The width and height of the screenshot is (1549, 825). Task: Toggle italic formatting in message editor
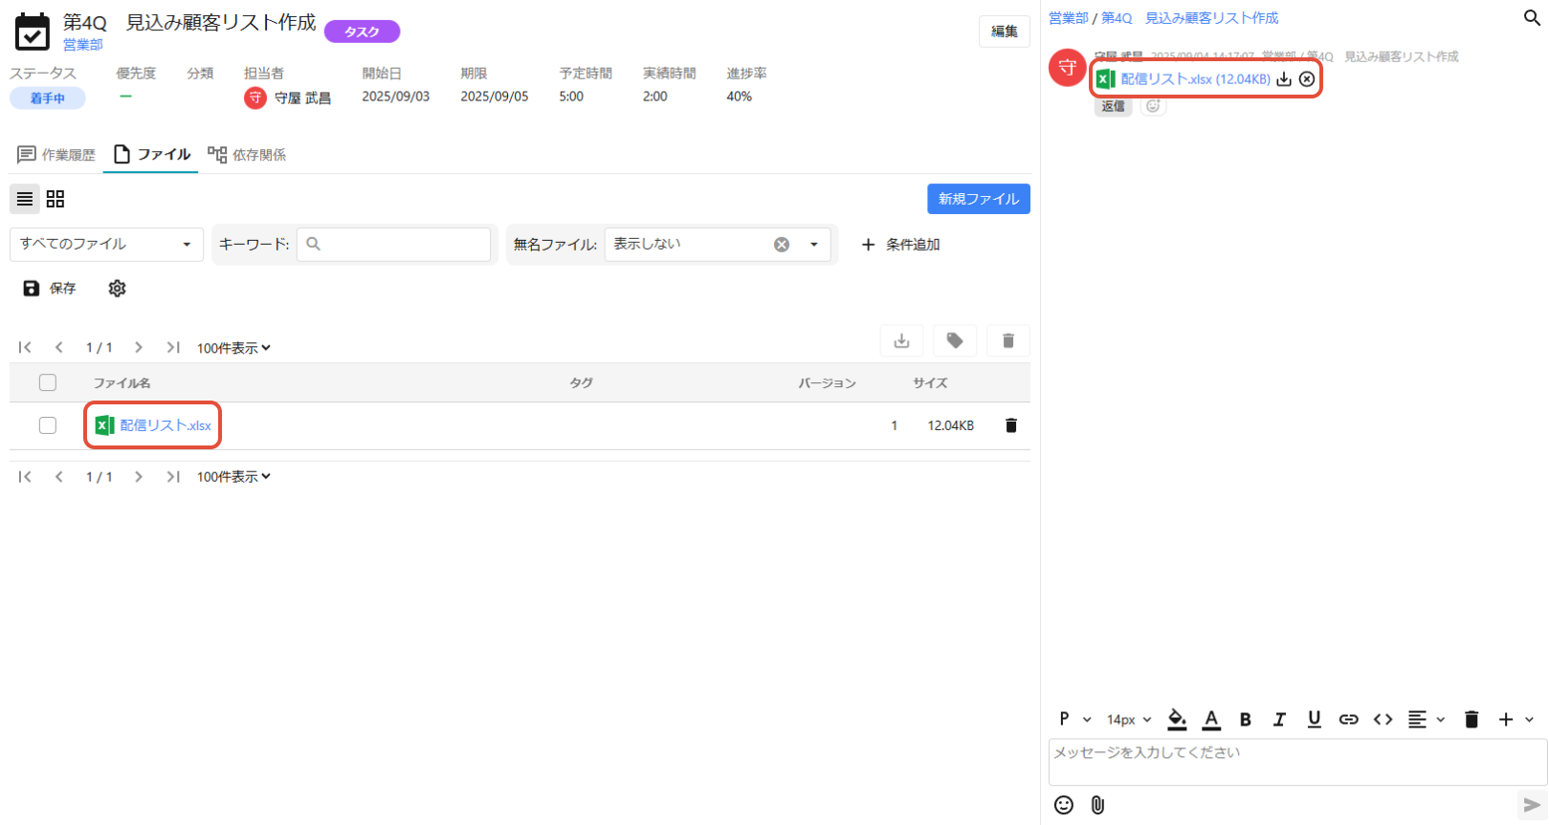coord(1279,719)
